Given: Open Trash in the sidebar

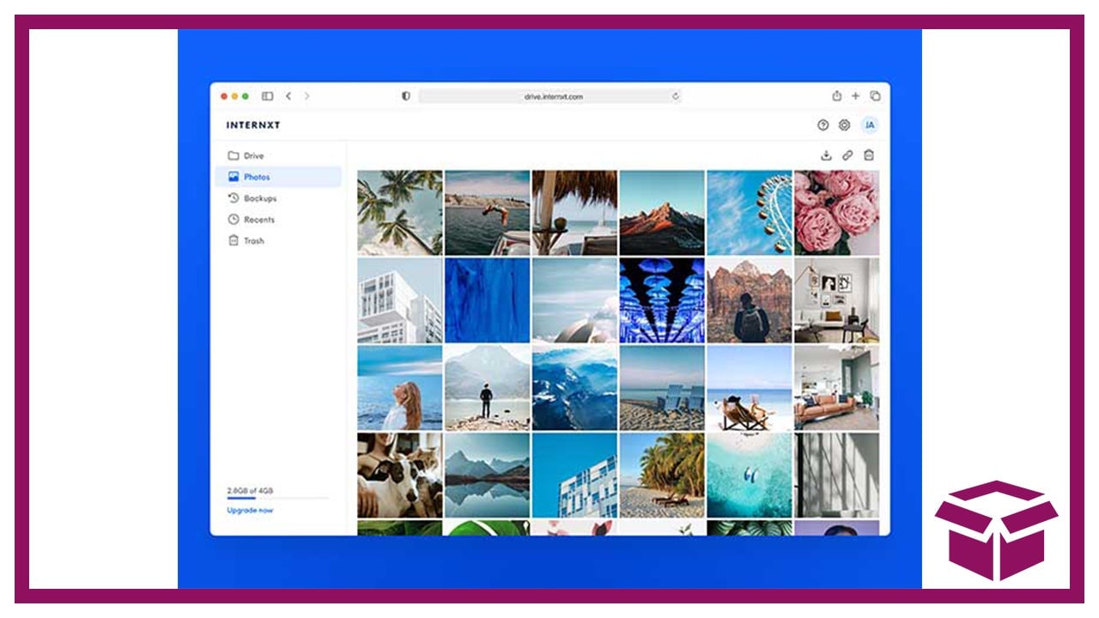Looking at the screenshot, I should tap(253, 241).
